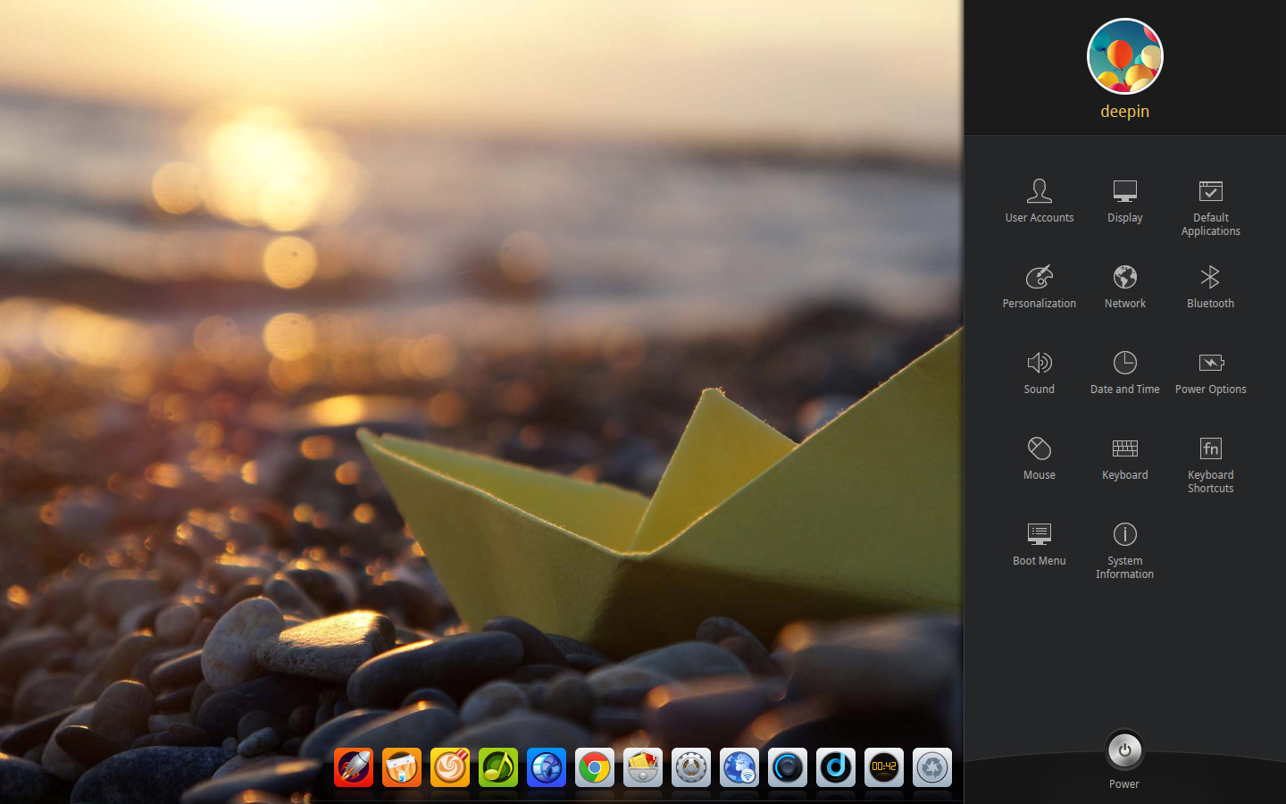Open Deepin Store shopping-basket dock icon
The image size is (1286, 804).
point(402,767)
